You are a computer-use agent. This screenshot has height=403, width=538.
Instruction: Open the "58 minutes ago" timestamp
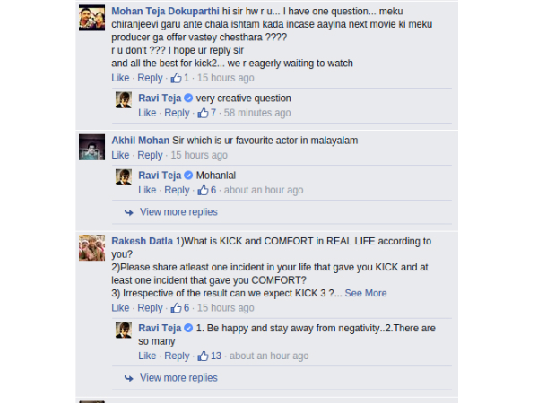[x=257, y=113]
